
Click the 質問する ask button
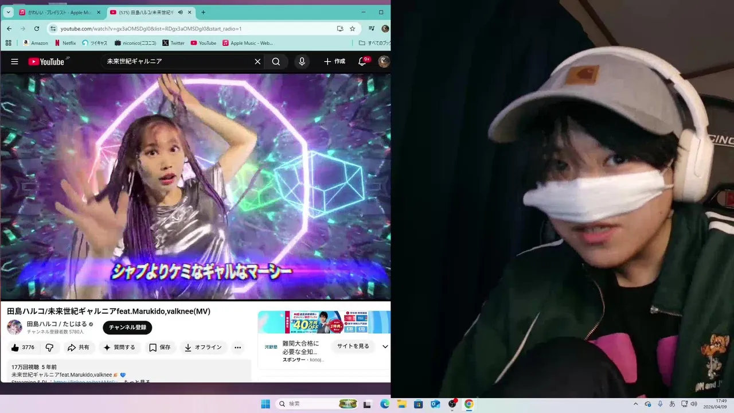coord(120,348)
